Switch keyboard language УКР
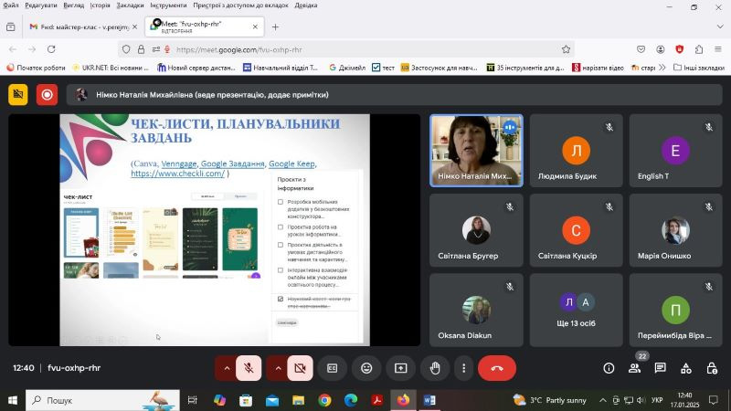 point(657,400)
